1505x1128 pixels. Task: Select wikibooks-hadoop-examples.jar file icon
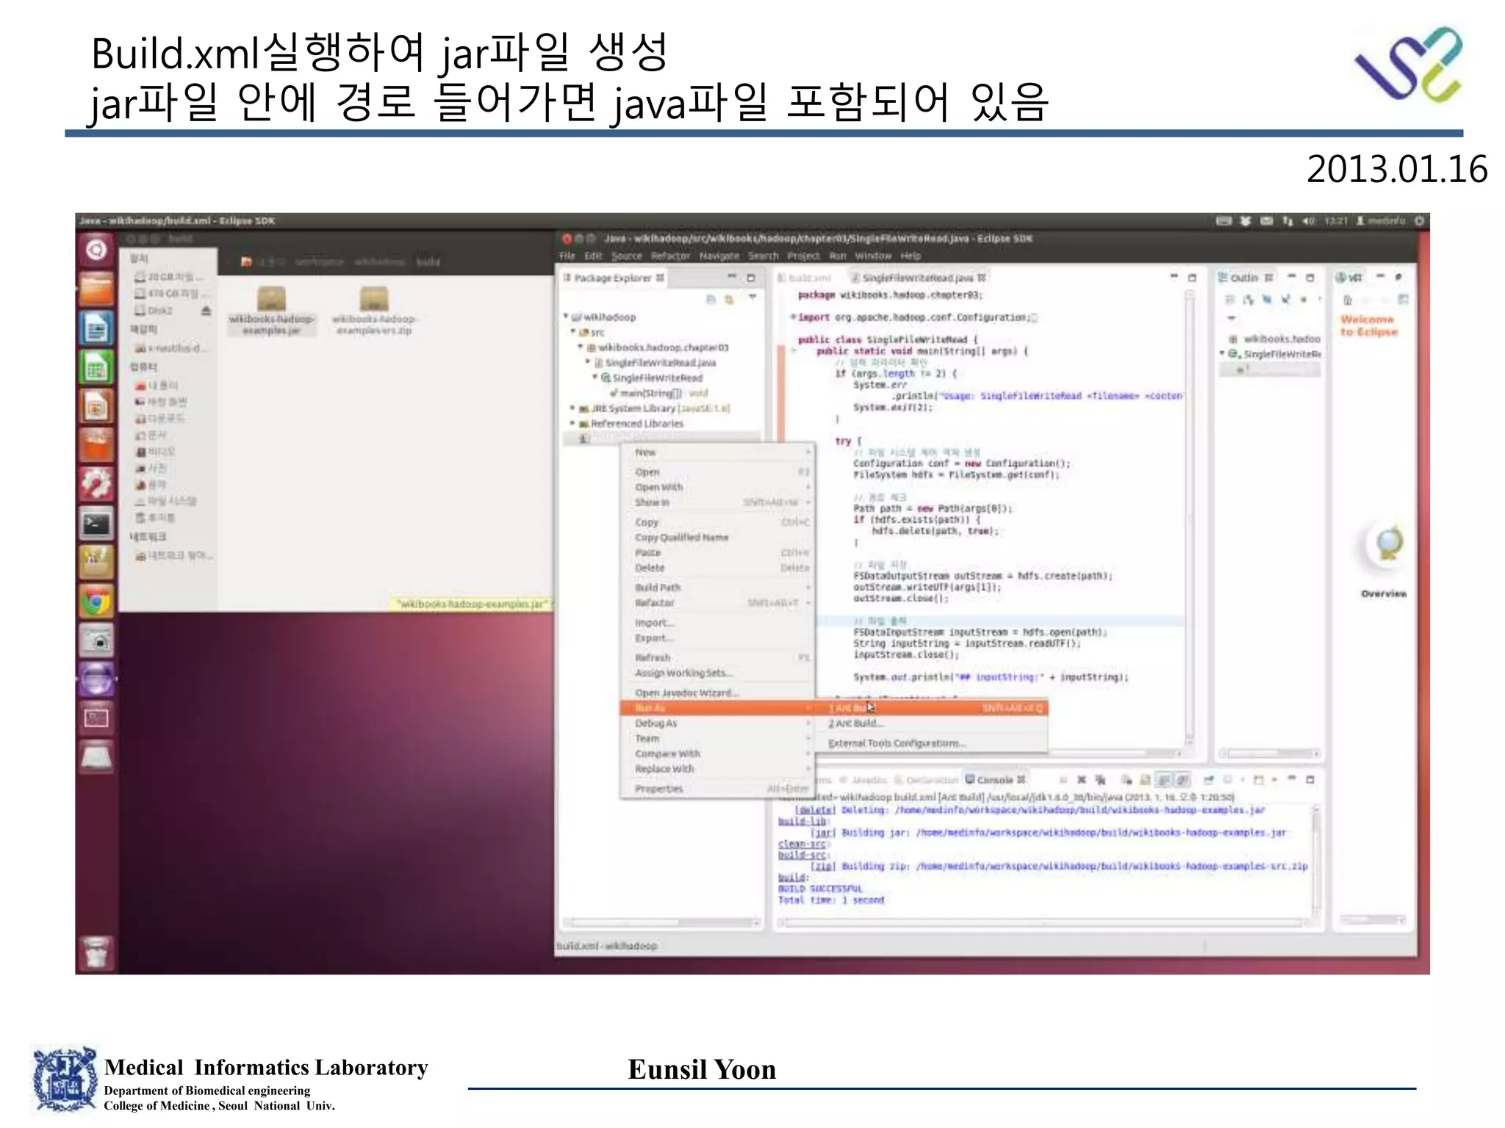click(271, 311)
